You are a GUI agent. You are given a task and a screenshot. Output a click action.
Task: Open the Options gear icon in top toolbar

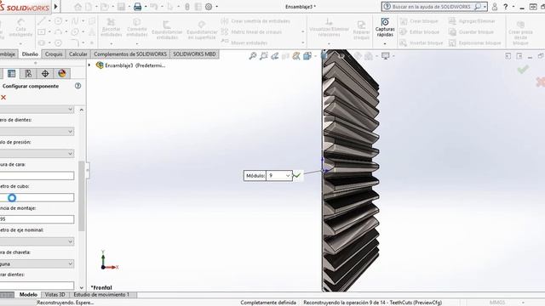(209, 7)
